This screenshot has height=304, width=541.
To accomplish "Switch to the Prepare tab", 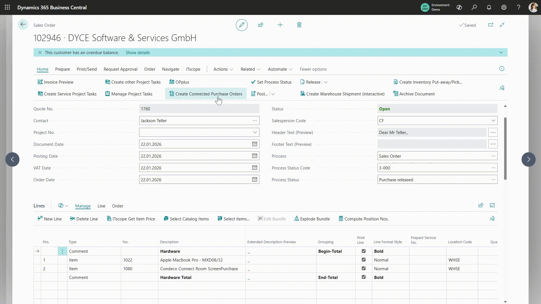I will click(x=63, y=69).
